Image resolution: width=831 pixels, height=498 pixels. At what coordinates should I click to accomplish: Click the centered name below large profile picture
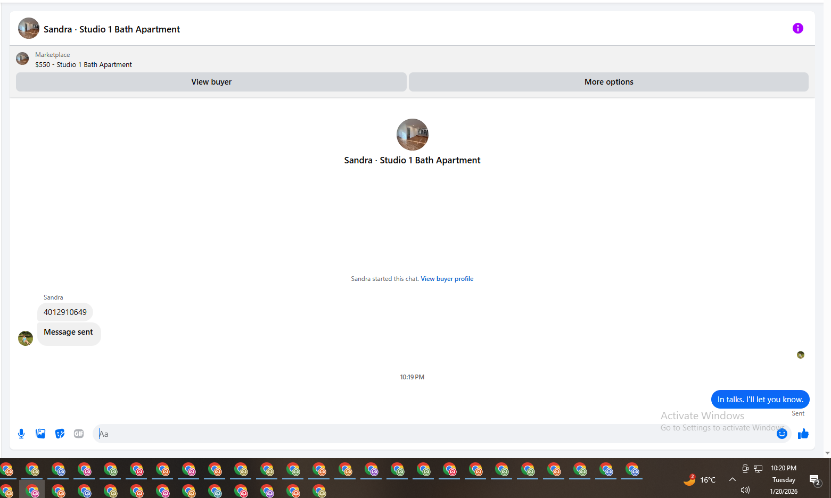pos(412,160)
